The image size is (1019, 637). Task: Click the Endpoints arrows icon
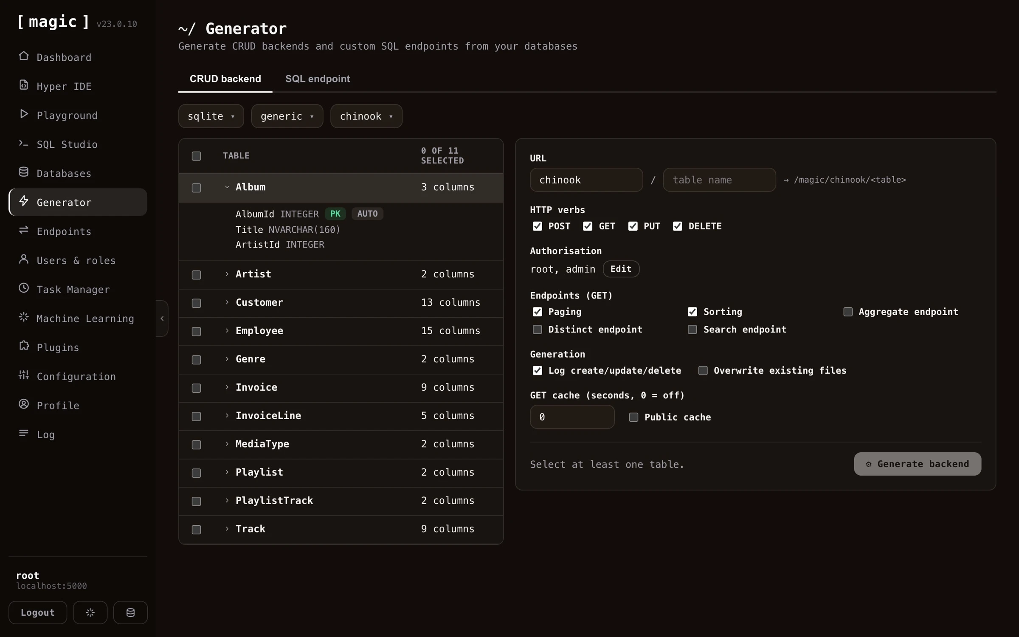coord(24,230)
